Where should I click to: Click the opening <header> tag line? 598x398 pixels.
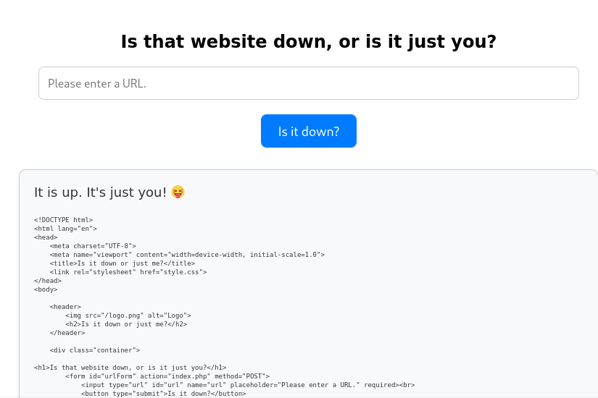pyautogui.click(x=65, y=307)
